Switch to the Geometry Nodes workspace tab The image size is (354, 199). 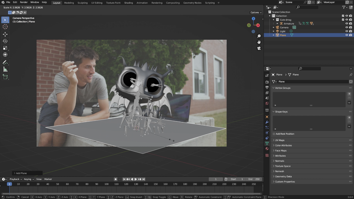point(192,3)
